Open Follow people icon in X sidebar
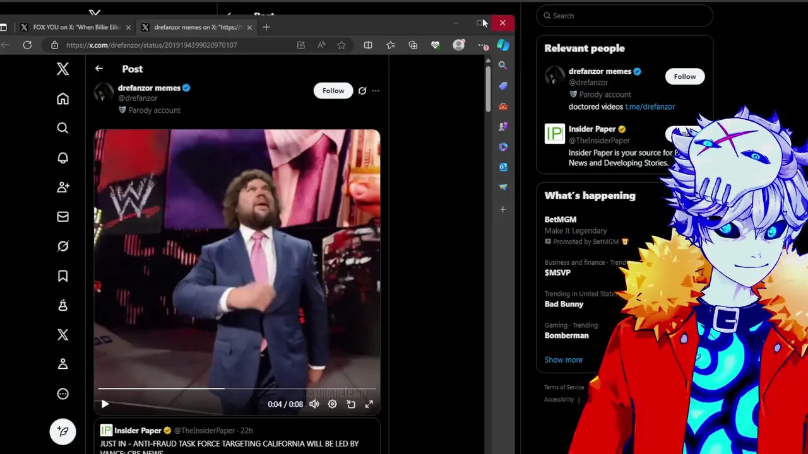 (x=62, y=187)
